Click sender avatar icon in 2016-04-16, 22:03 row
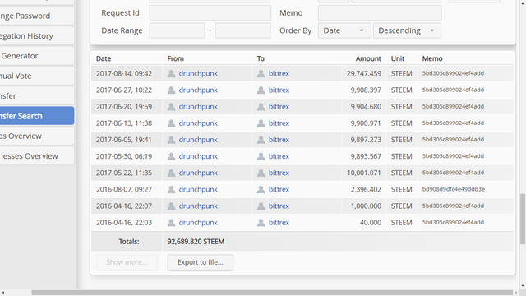 (171, 223)
